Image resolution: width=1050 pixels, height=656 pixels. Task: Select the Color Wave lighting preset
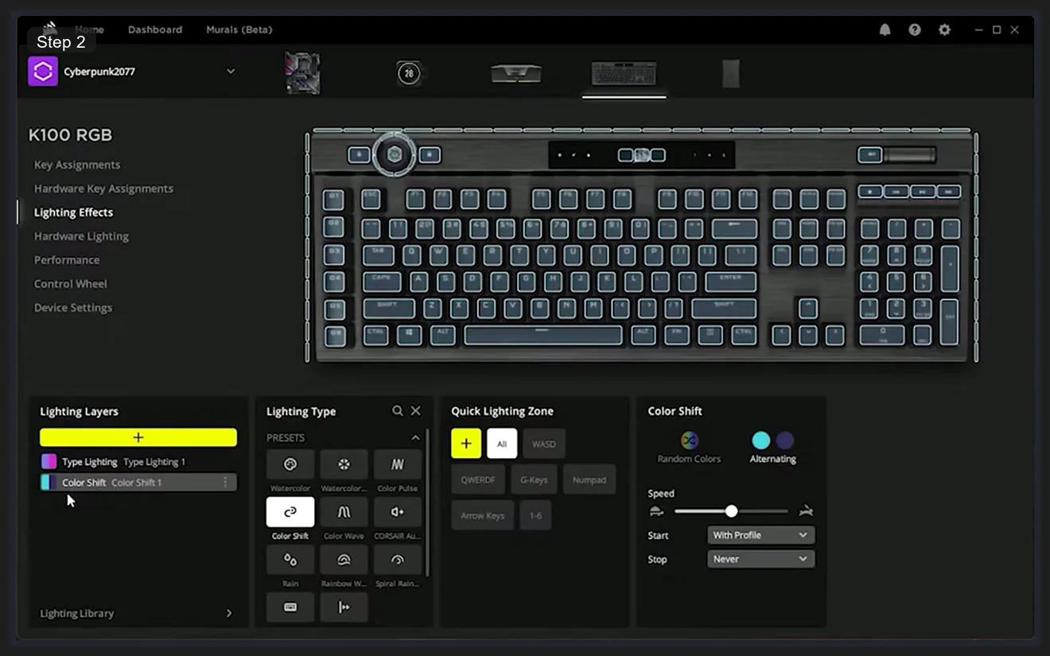pos(344,512)
